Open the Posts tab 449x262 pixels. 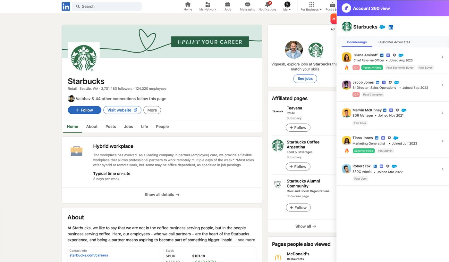tap(111, 127)
